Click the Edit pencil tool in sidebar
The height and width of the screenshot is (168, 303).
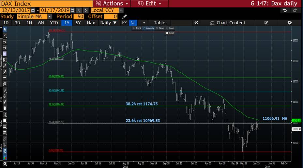point(5,90)
